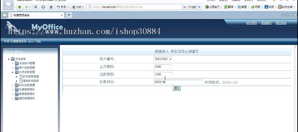Click the 提交 submit button
The height and width of the screenshot is (132, 298).
click(177, 88)
